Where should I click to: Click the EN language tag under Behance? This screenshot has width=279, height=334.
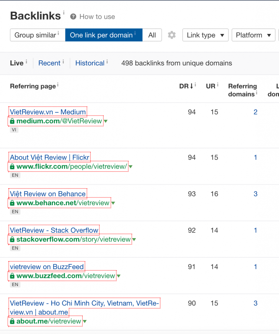pos(15,212)
